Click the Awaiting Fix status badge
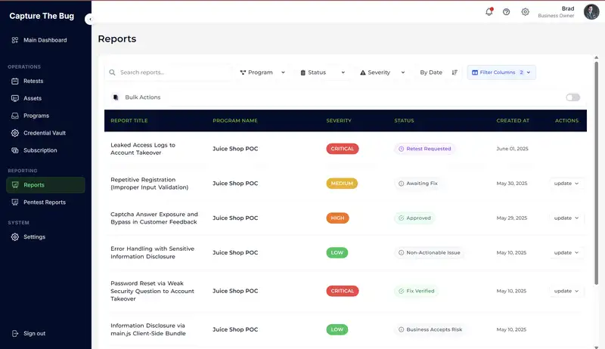Screen dimensions: 605x349 [x=418, y=184]
